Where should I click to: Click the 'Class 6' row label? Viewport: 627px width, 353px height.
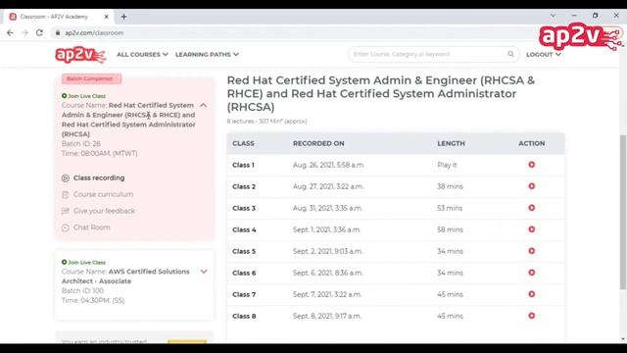[244, 273]
